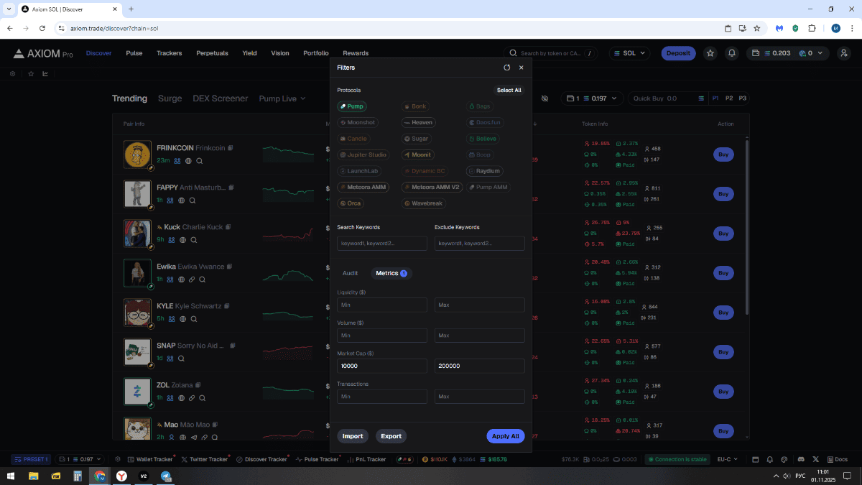Open the user settings profile icon
This screenshot has height=485, width=862.
pyautogui.click(x=843, y=53)
